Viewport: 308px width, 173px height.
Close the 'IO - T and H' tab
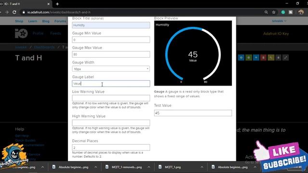click(49, 4)
